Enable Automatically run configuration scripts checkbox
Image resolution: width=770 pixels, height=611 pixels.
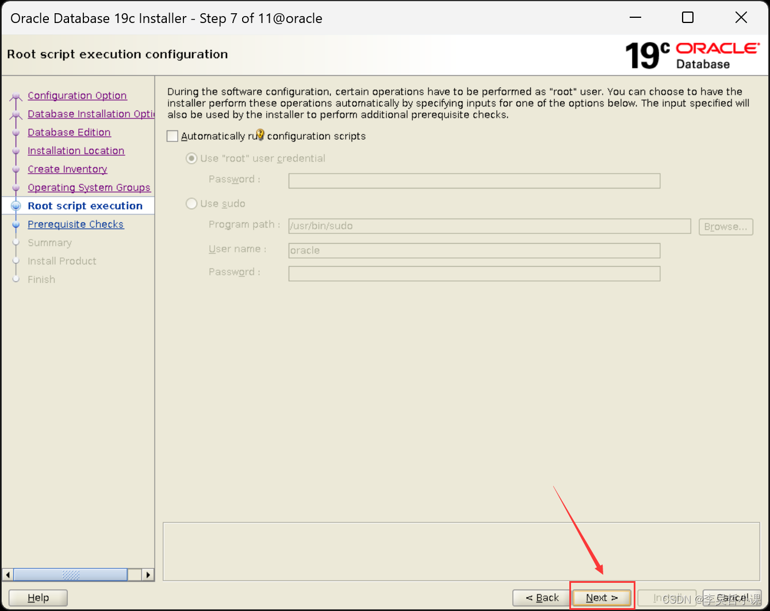click(173, 136)
